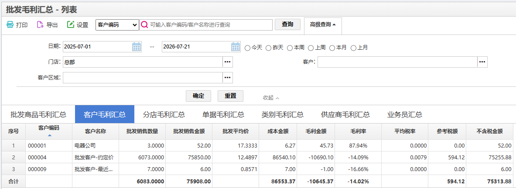Click the 门店 field containing 总部
The height and width of the screenshot is (189, 516).
[143, 62]
